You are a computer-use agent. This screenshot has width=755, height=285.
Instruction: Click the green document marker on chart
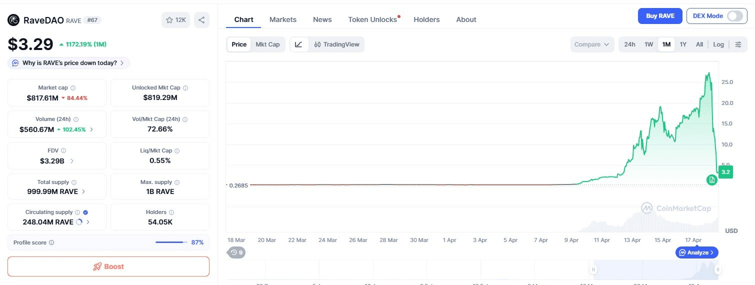click(x=711, y=179)
